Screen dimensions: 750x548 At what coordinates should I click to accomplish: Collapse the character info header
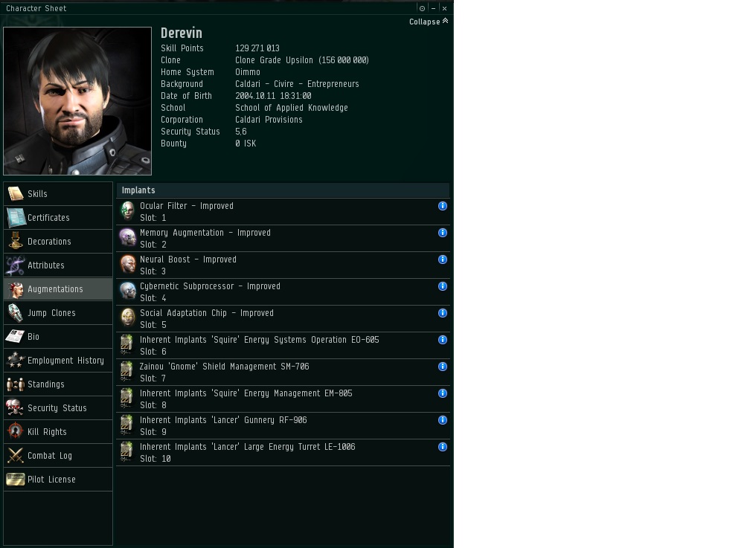(x=429, y=22)
